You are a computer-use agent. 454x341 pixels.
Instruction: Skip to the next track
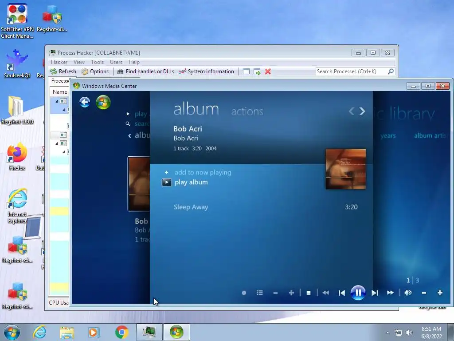[375, 293]
